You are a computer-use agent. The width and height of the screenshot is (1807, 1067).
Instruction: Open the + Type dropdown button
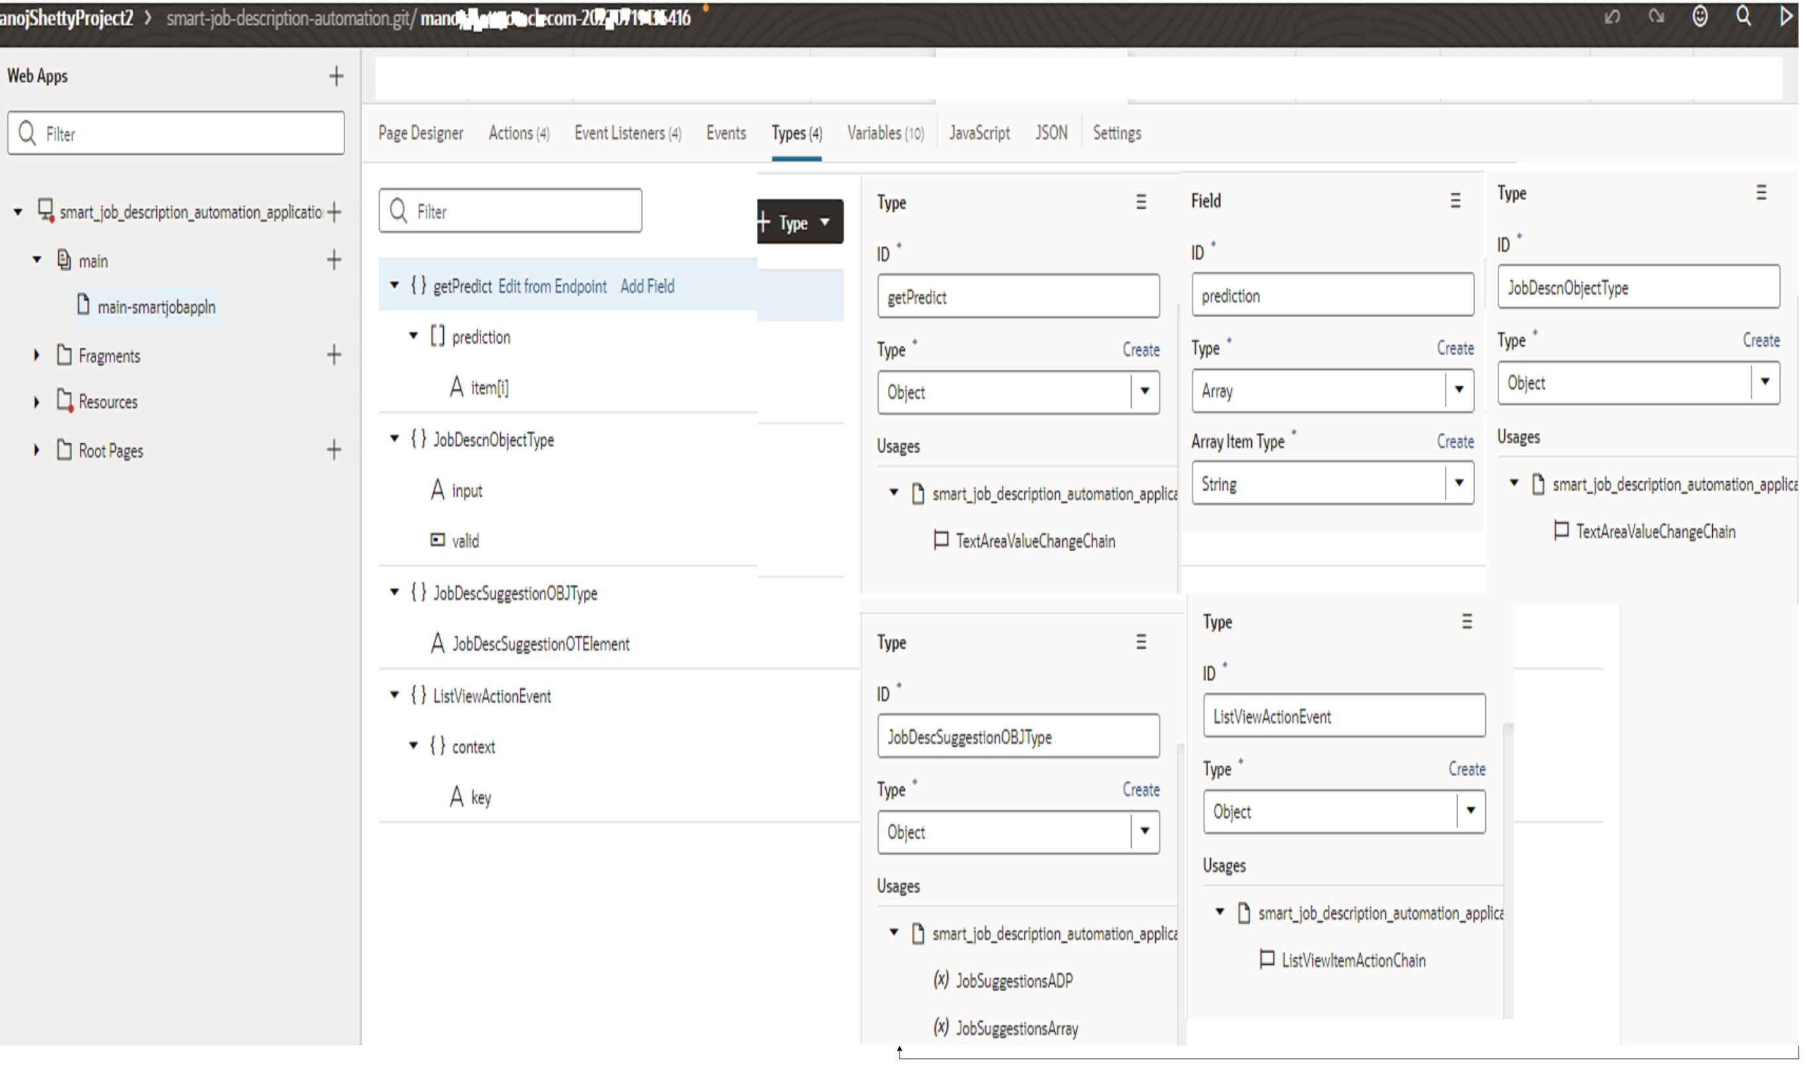point(801,222)
